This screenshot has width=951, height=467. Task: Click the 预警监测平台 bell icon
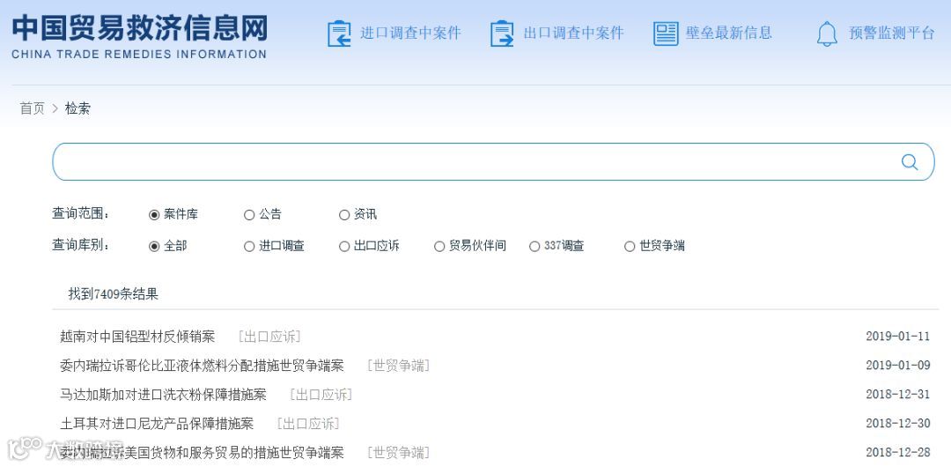[827, 33]
